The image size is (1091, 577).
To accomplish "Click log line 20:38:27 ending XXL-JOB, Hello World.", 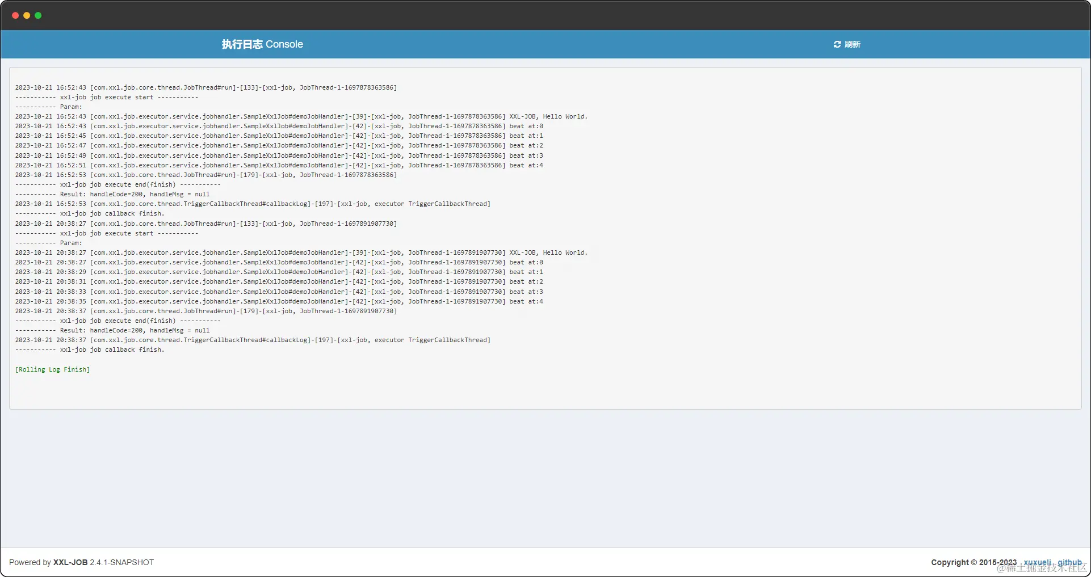I will pyautogui.click(x=301, y=252).
